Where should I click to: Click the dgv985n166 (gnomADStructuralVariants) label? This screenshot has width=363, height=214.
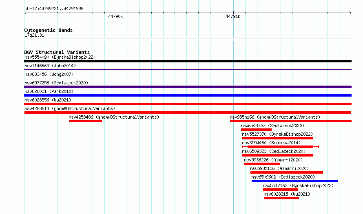pos(275,117)
